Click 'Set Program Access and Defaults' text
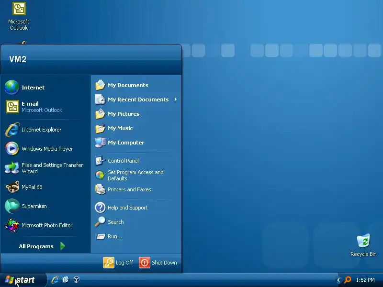Screen dimensions: 383x287 (135, 175)
